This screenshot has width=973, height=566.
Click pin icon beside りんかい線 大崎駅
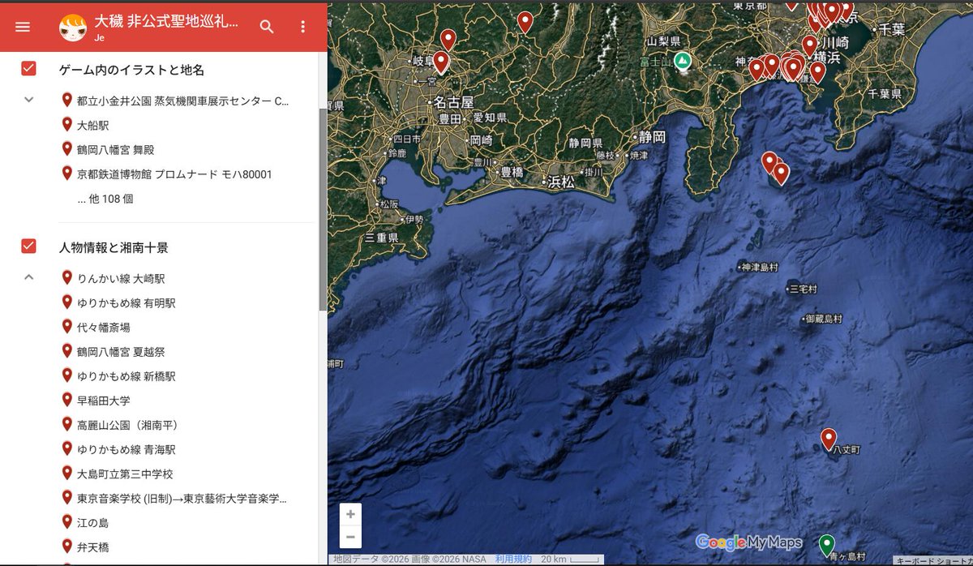(x=67, y=277)
